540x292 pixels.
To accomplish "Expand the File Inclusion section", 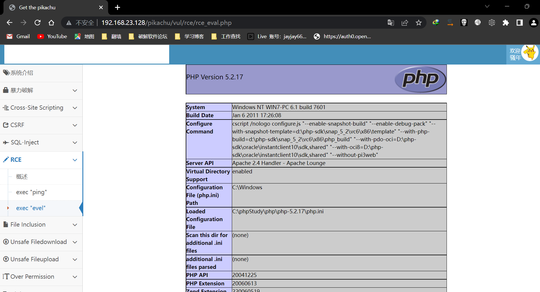I will point(41,225).
